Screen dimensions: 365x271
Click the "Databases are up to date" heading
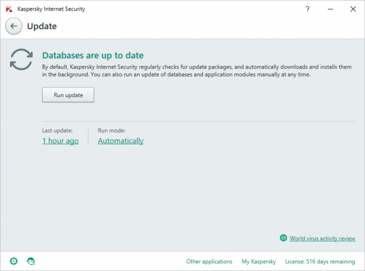pyautogui.click(x=93, y=55)
